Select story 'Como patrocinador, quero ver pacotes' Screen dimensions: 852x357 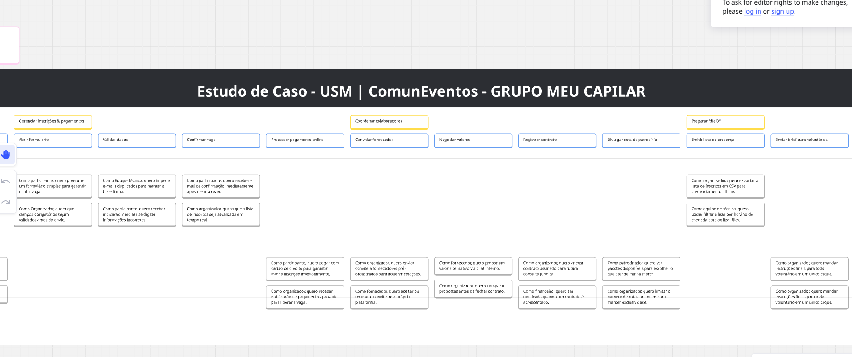click(x=641, y=269)
